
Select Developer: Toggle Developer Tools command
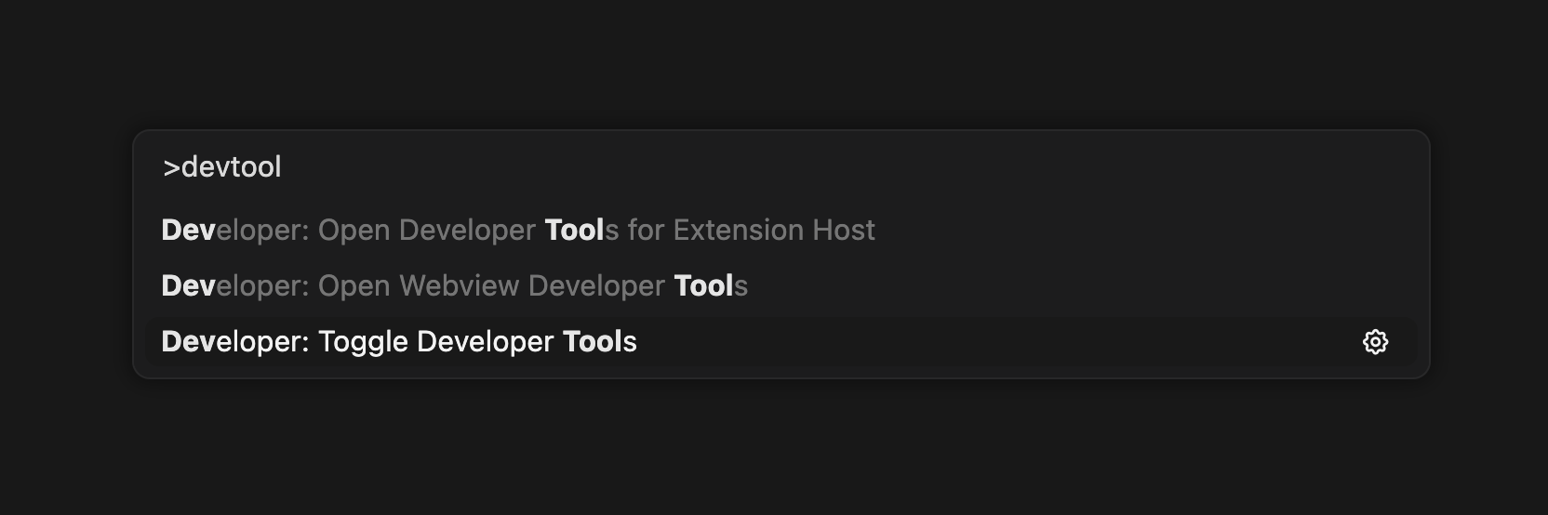(398, 342)
